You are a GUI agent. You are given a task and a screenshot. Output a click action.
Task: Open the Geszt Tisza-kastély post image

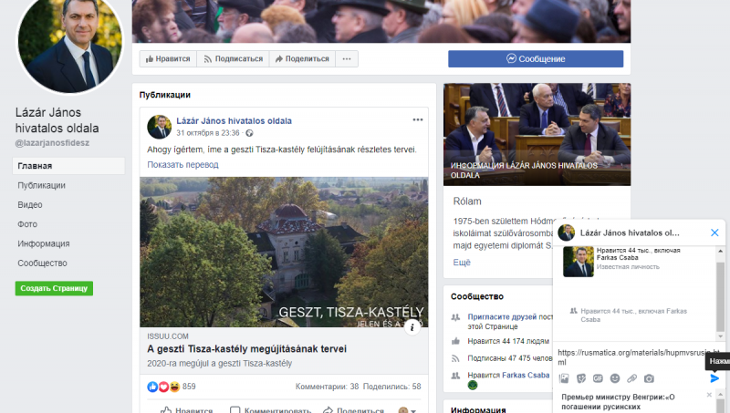pyautogui.click(x=284, y=252)
